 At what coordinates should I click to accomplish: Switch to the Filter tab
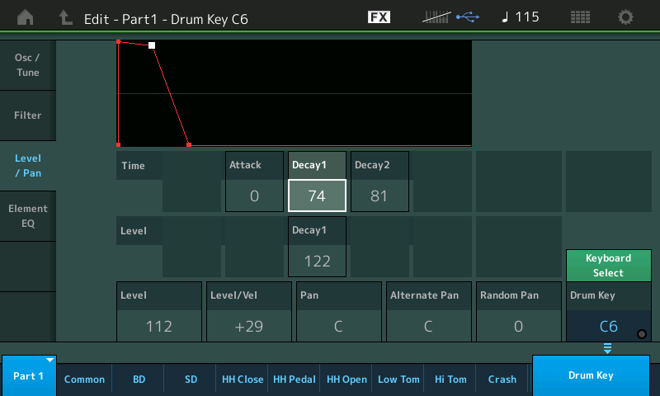click(x=28, y=115)
